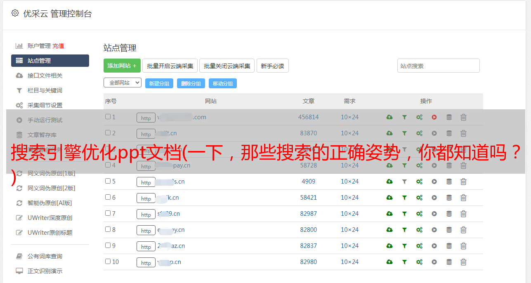
Task: Click trash delete icon in row 9
Action: point(463,246)
